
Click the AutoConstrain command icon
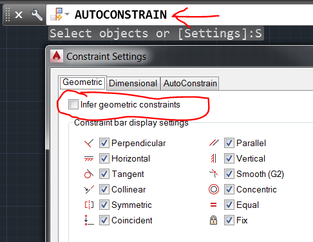[x=56, y=14]
